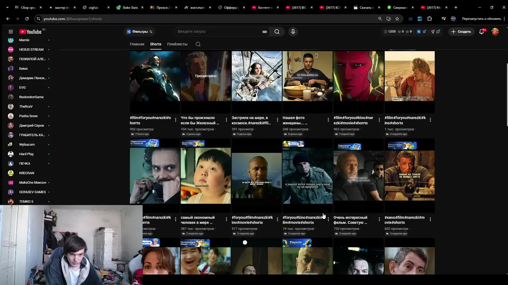Go back with the browser back arrow

point(8,19)
